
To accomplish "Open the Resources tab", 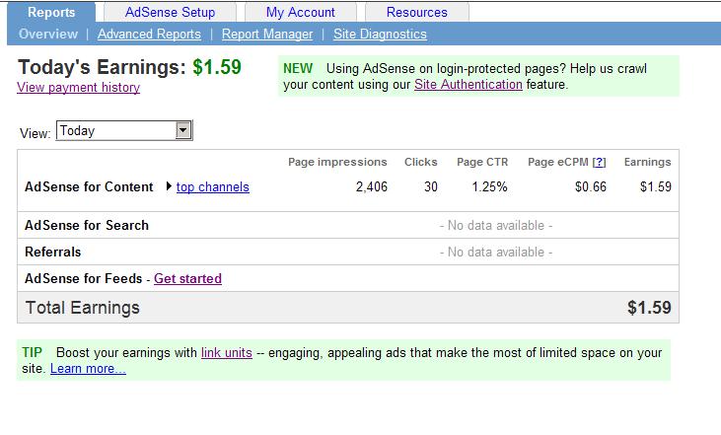I will [417, 13].
